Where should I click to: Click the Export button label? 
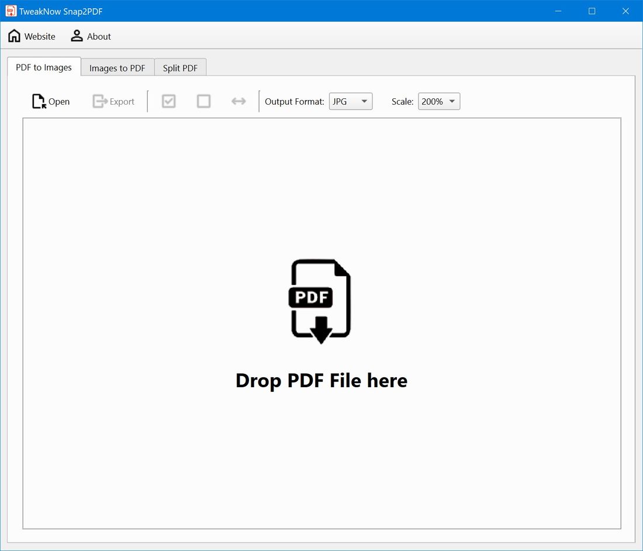pos(122,101)
